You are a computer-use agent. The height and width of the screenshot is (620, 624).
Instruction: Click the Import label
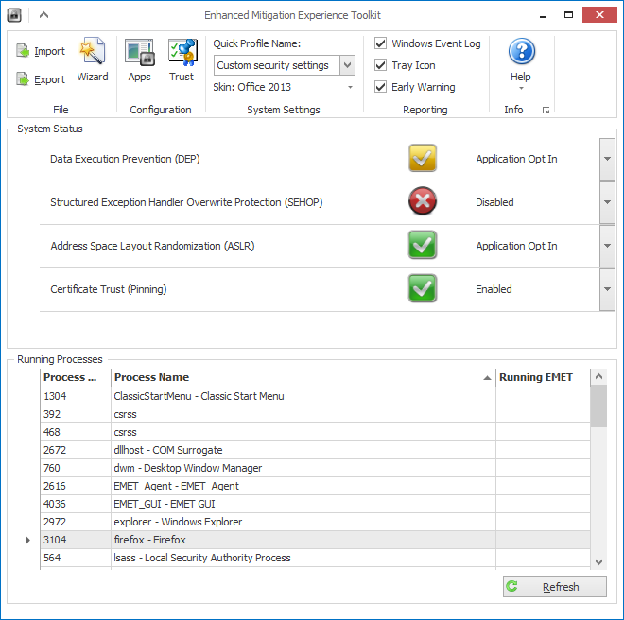pyautogui.click(x=49, y=51)
